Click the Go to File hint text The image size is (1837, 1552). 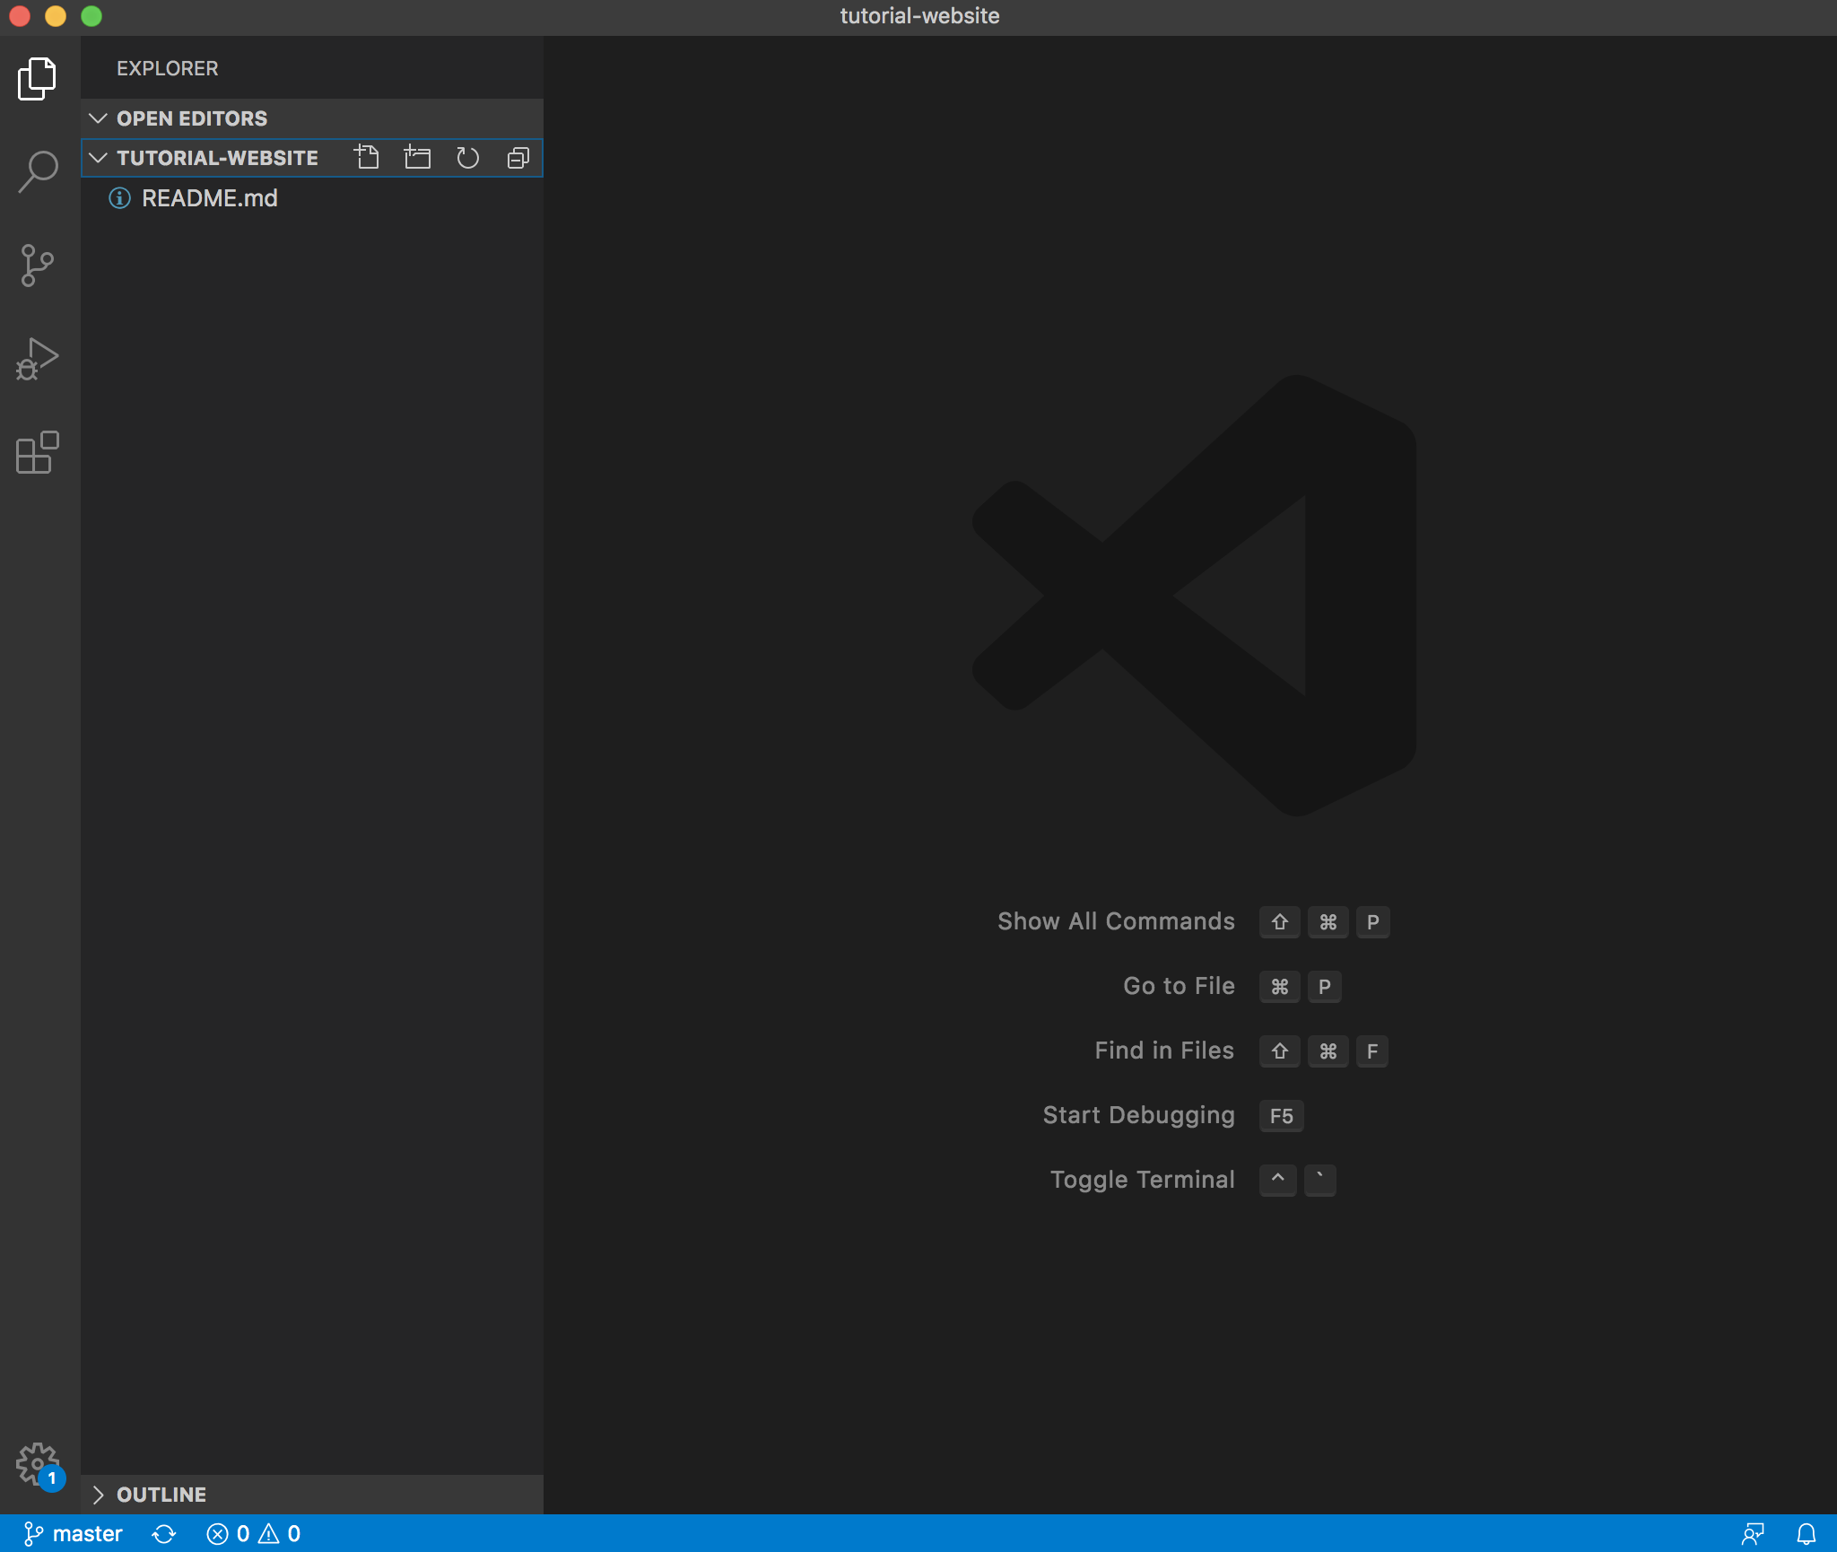1179,986
